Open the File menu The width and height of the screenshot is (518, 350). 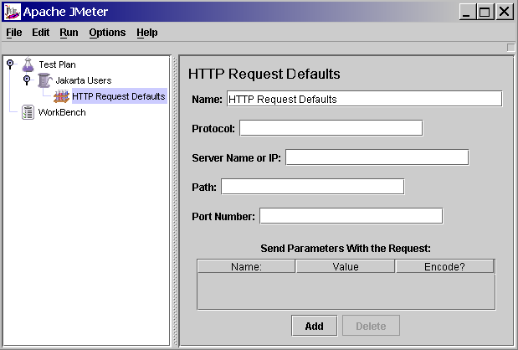point(14,33)
